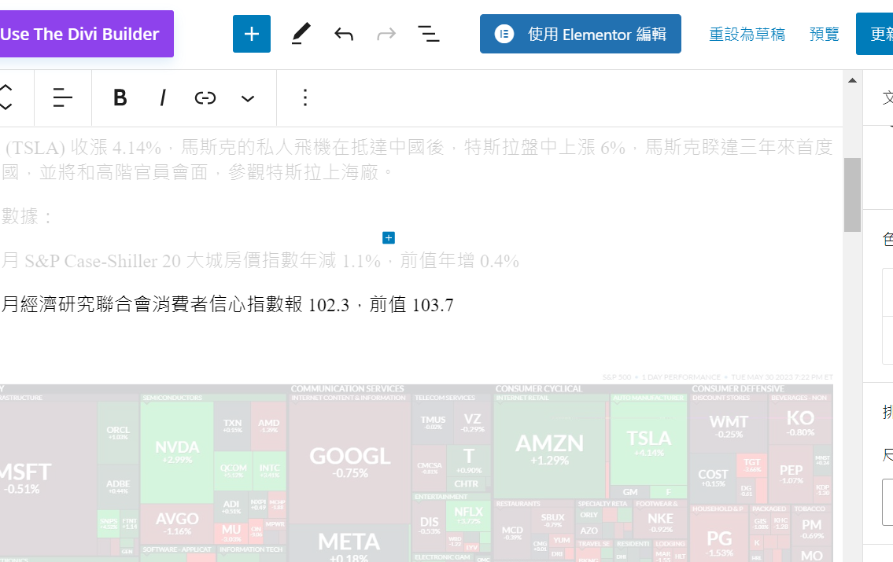Image resolution: width=893 pixels, height=562 pixels.
Task: Click the 消費者信心指數 paragraph text
Action: 228,305
